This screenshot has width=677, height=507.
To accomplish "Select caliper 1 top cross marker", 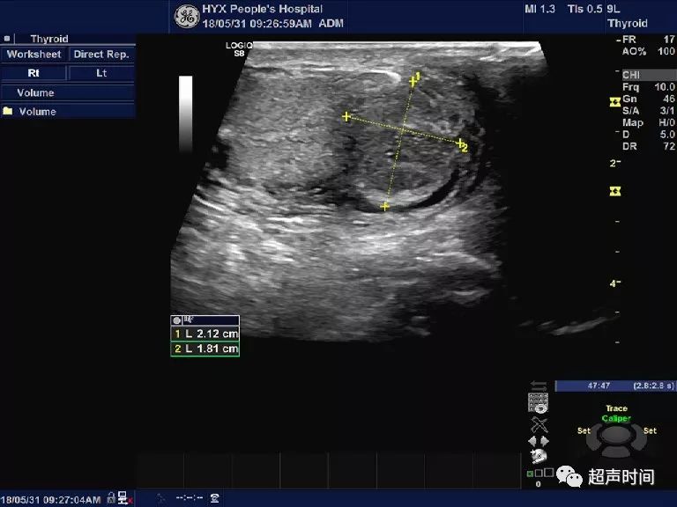I will click(413, 81).
